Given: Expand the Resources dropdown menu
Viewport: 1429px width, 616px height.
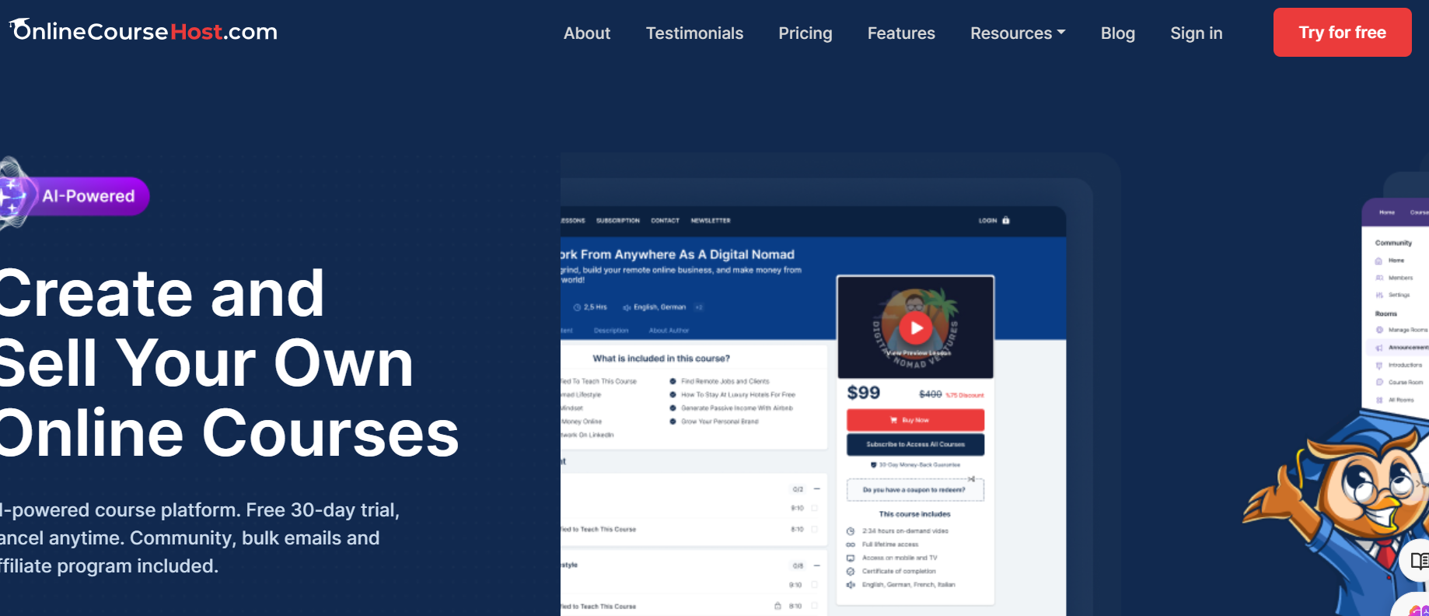Looking at the screenshot, I should pyautogui.click(x=1017, y=33).
